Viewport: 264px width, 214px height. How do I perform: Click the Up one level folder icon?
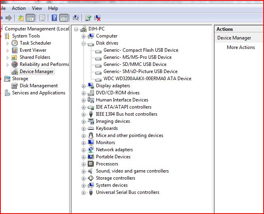(x=21, y=18)
